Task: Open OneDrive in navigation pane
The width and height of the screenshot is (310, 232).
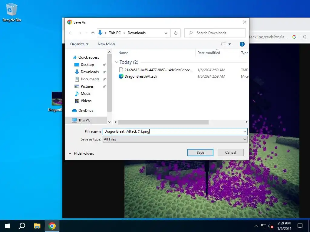Action: [86, 111]
